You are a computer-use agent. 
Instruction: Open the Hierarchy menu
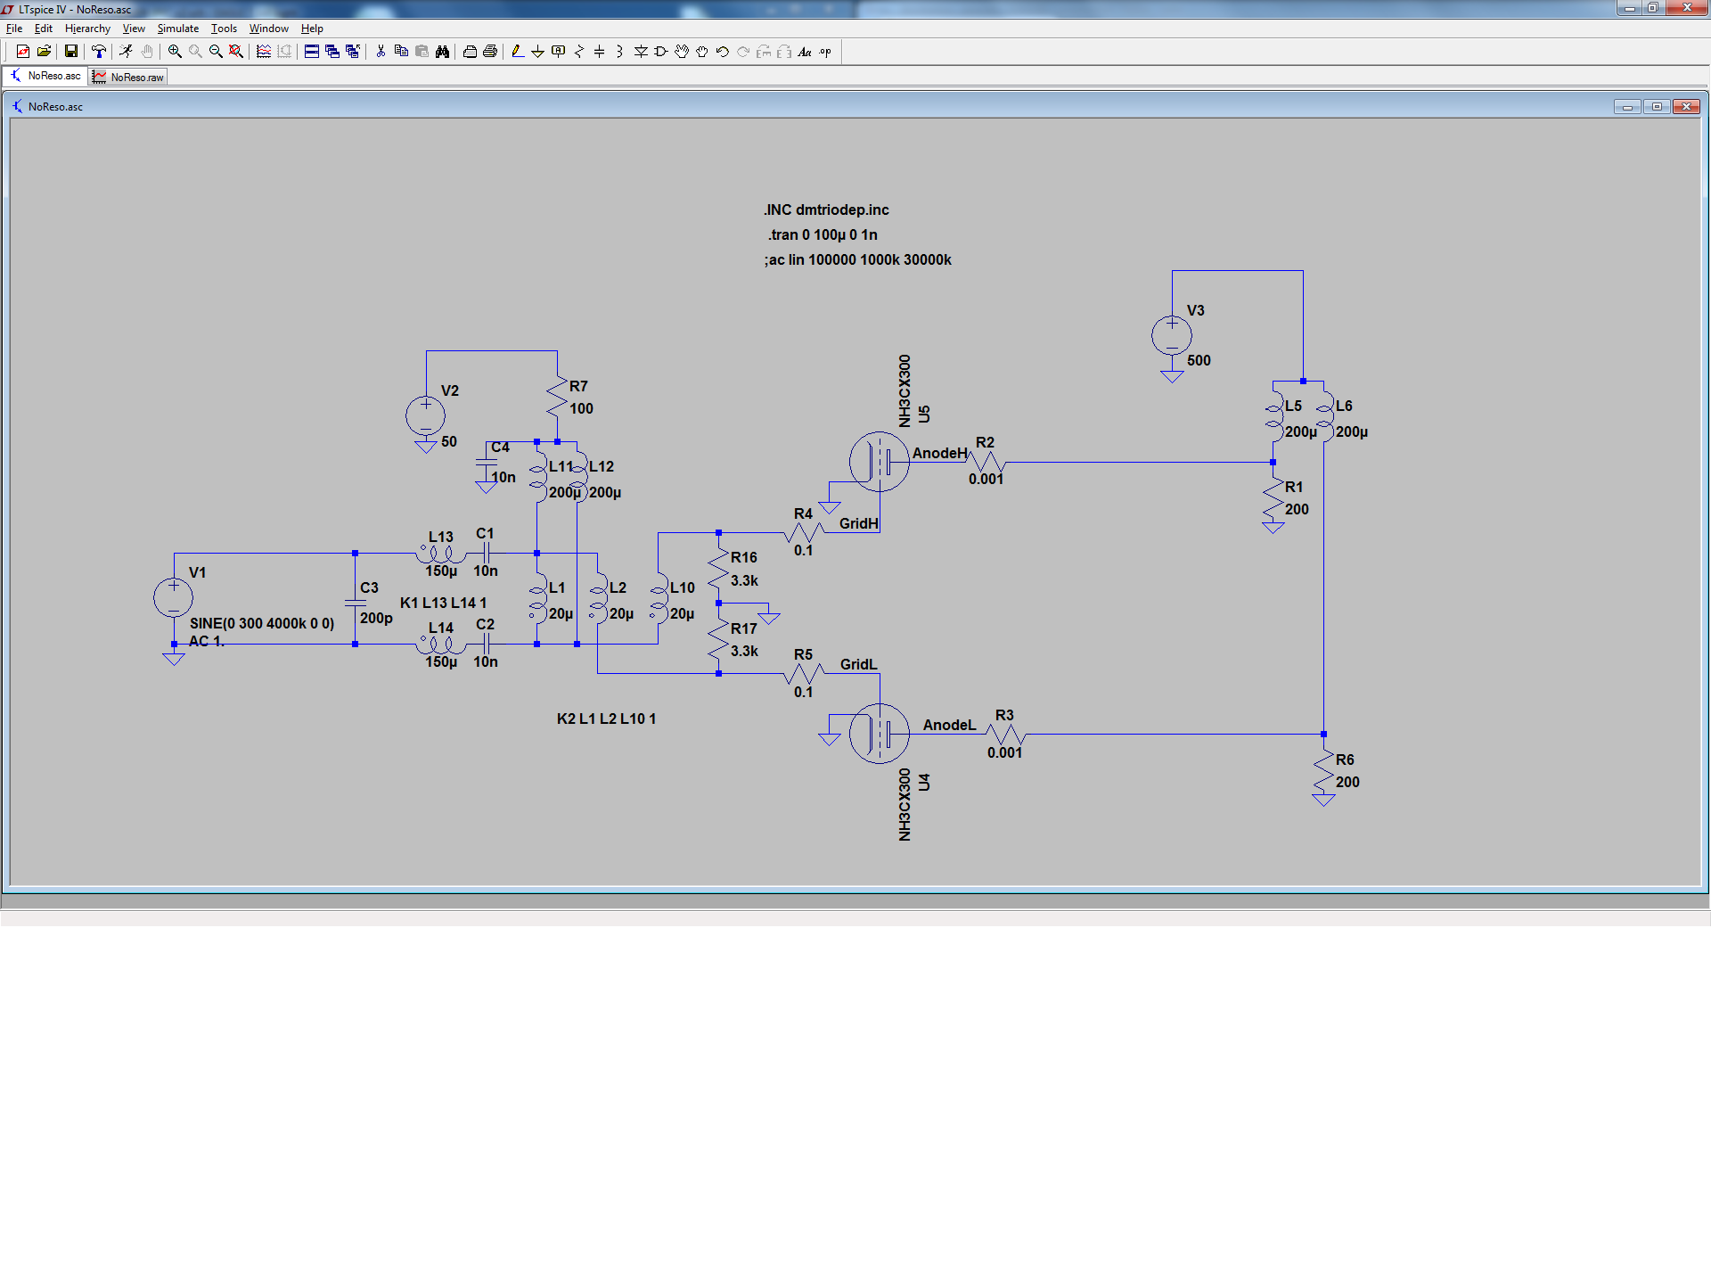tap(87, 29)
